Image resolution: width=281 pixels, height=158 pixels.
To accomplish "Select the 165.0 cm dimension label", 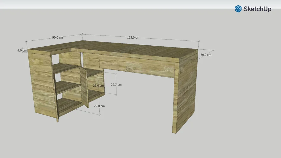I will tap(133, 37).
